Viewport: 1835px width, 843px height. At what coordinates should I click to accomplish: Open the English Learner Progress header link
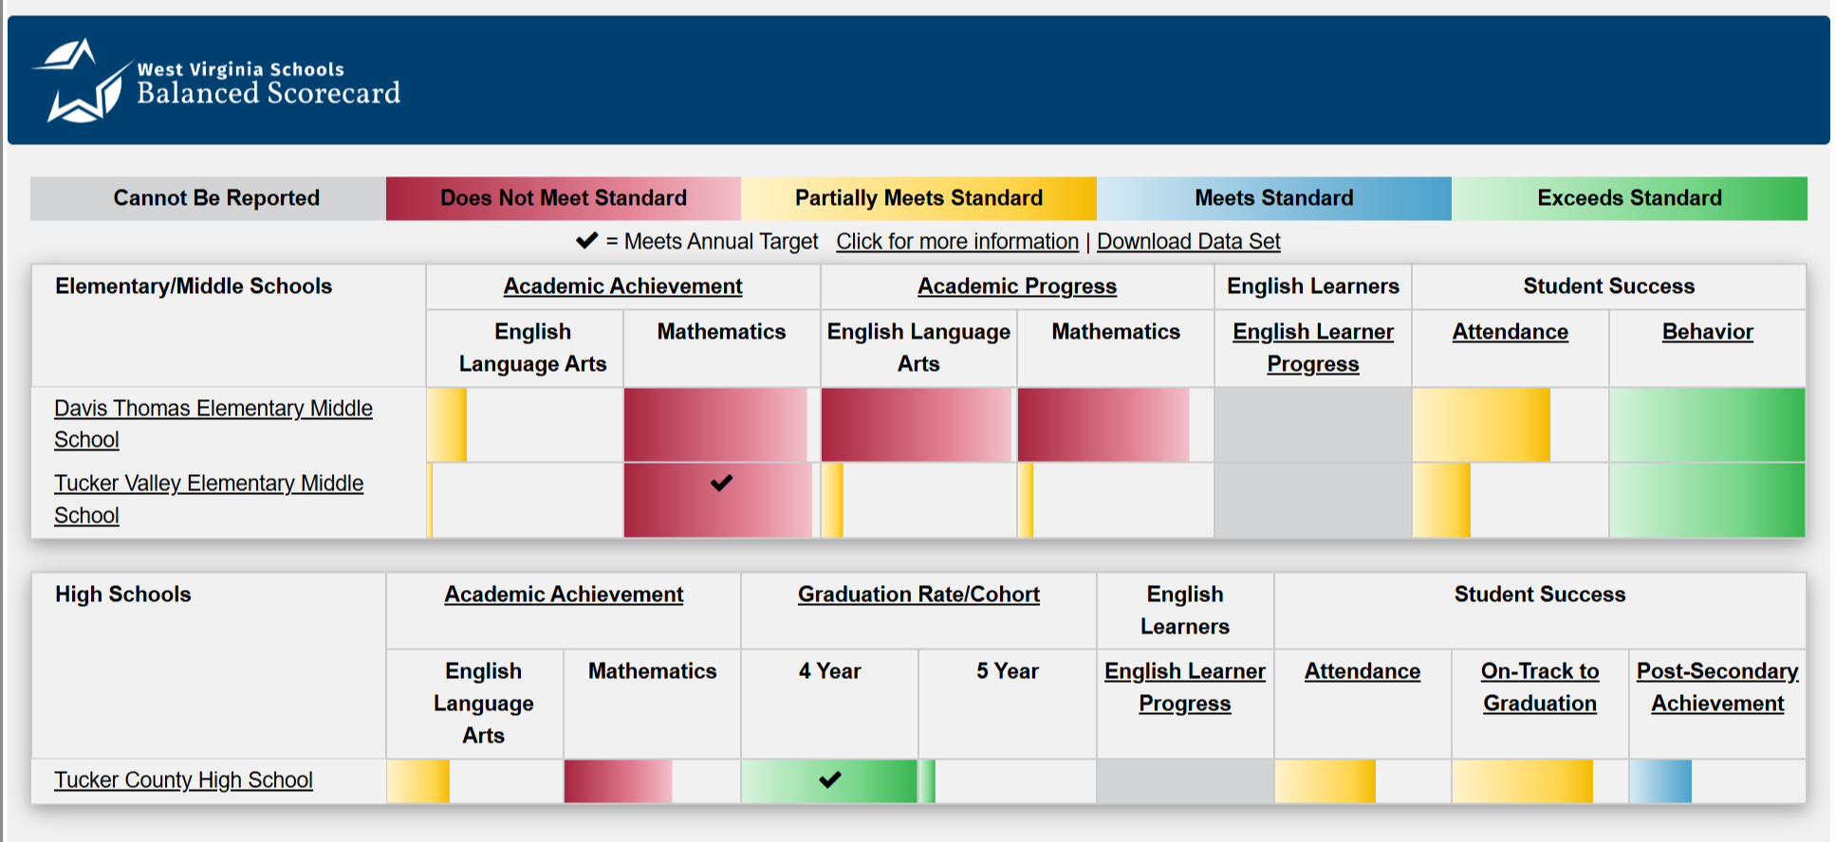pos(1313,348)
